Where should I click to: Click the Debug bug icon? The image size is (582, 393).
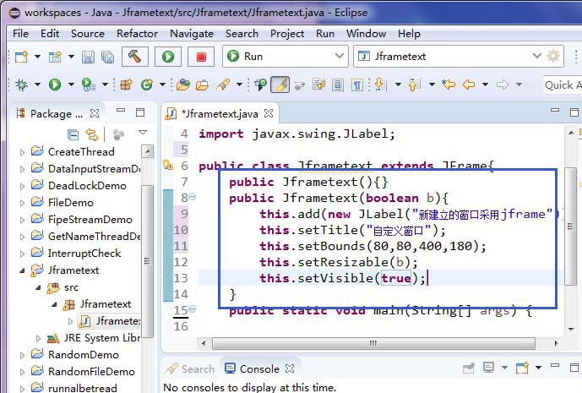20,85
